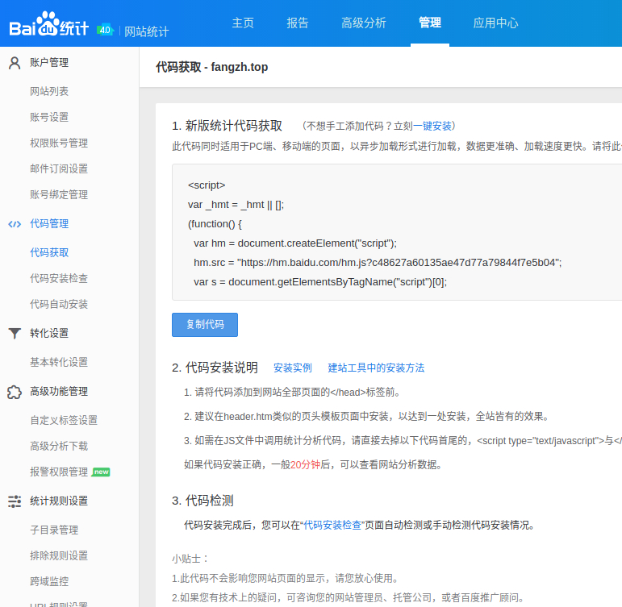Viewport: 622px width, 607px height.
Task: Open the 主页 tab
Action: [243, 23]
